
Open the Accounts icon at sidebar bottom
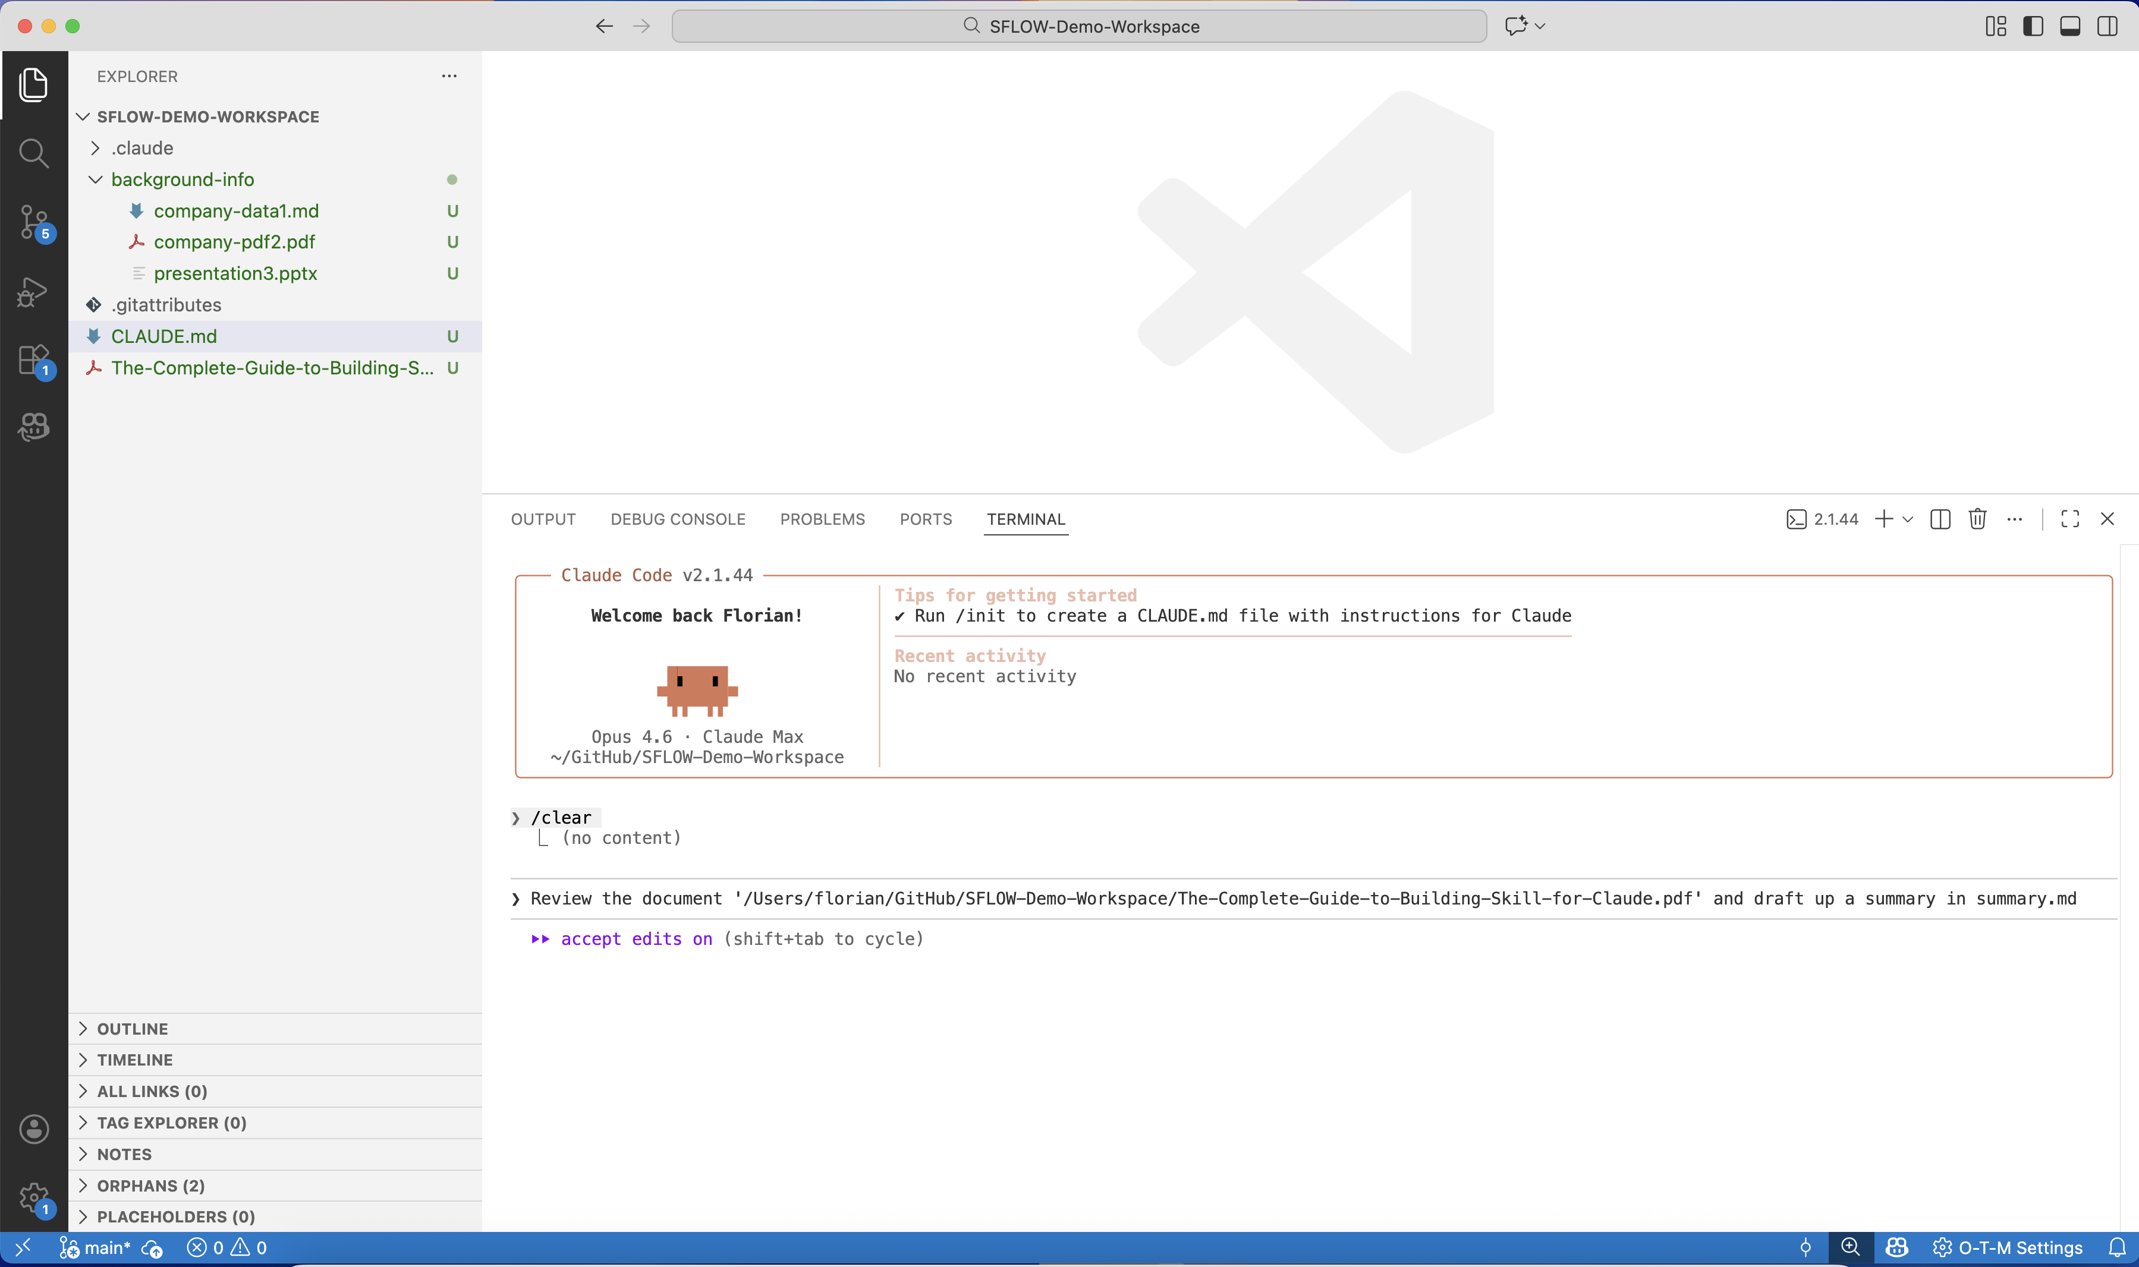click(x=33, y=1129)
